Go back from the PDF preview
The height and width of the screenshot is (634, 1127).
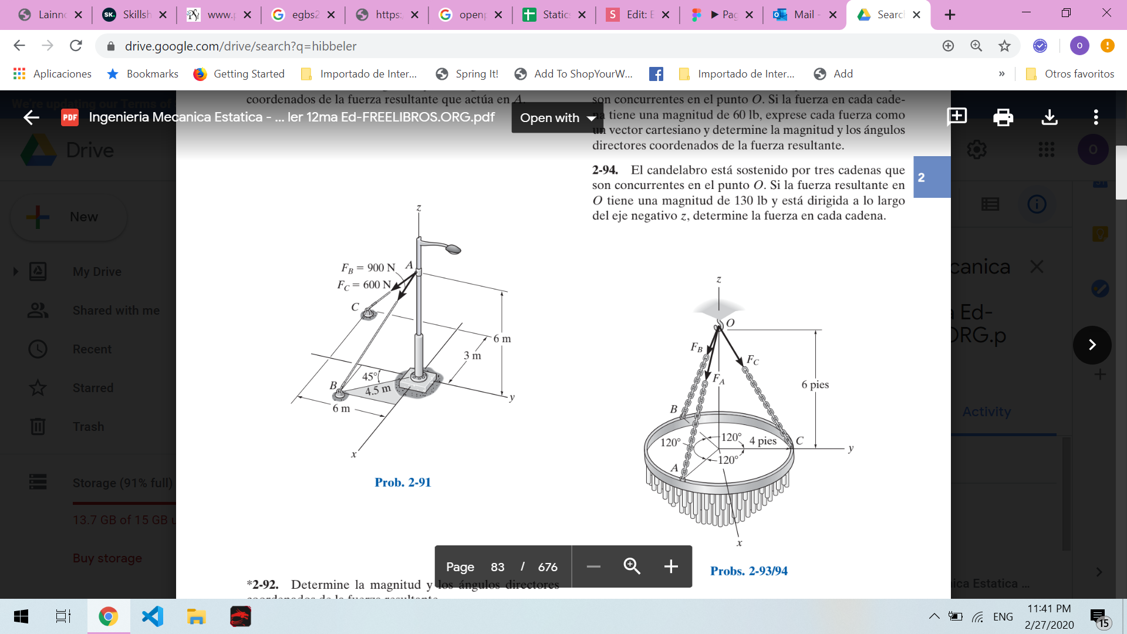31,117
